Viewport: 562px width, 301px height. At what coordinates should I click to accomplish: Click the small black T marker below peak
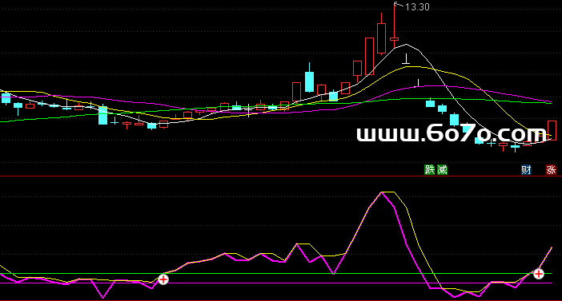[406, 59]
